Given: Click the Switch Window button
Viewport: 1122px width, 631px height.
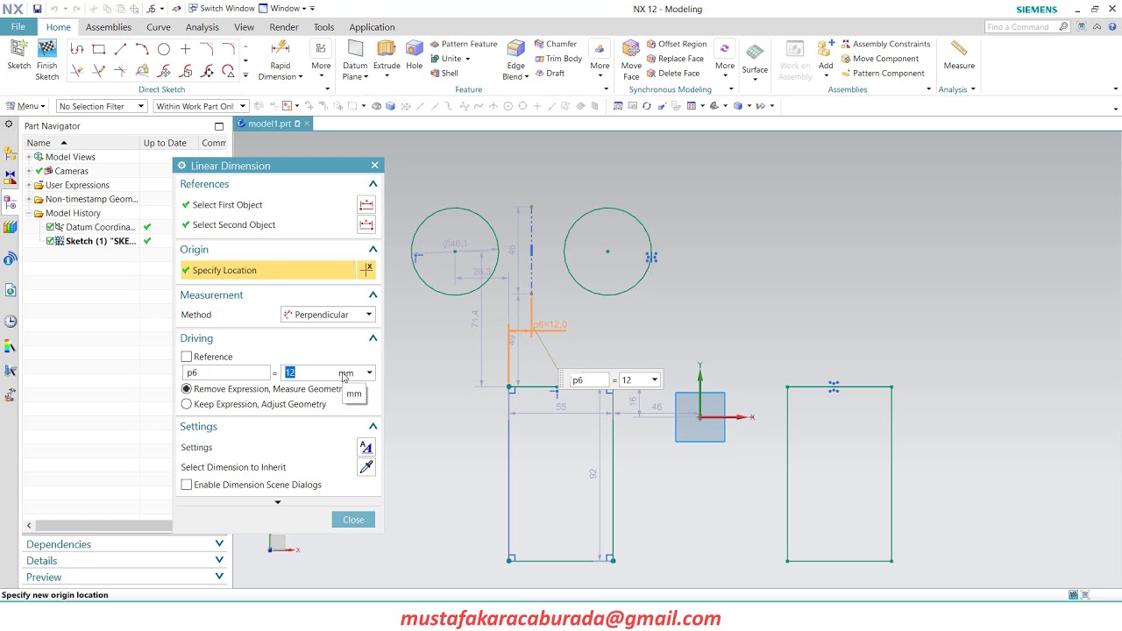Looking at the screenshot, I should 222,9.
